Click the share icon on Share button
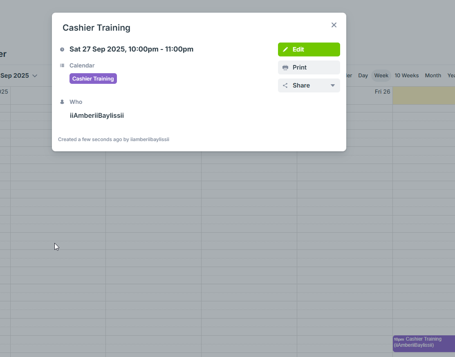This screenshot has width=455, height=357. [285, 85]
